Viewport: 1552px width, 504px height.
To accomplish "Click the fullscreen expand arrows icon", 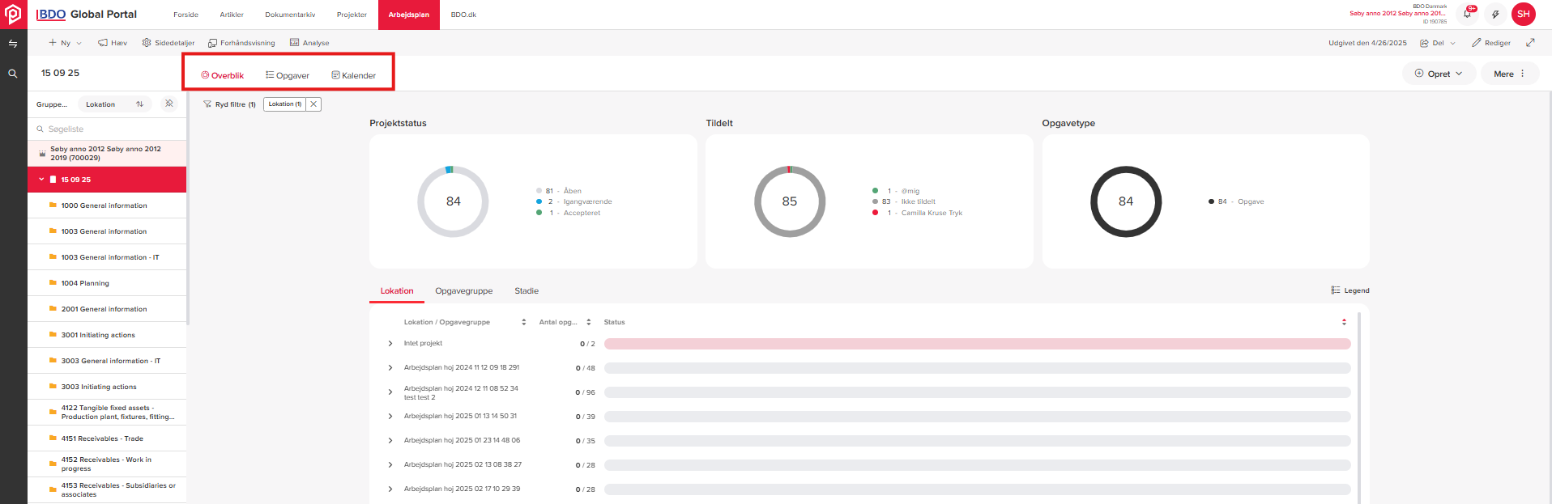I will 1530,43.
